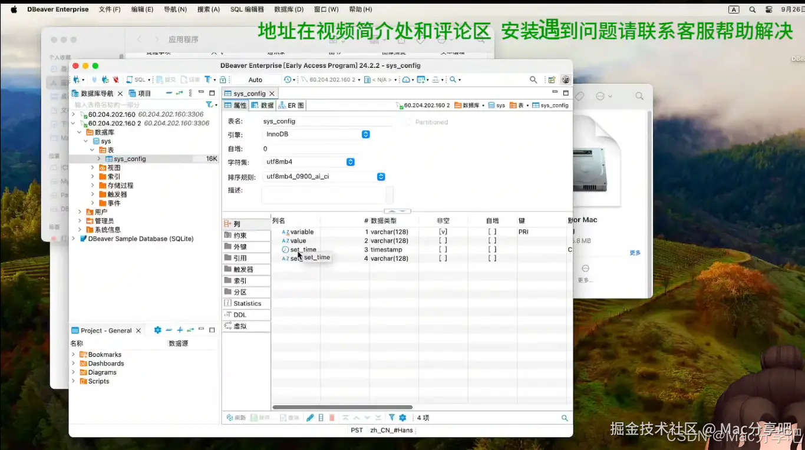
Task: Toggle 自增 checkbox for set_time column
Action: pos(492,250)
